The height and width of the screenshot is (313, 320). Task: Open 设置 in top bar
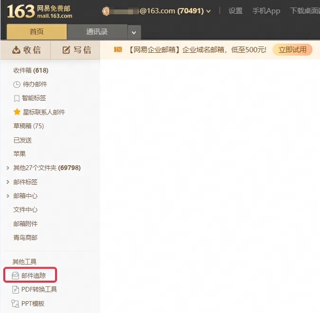235,11
